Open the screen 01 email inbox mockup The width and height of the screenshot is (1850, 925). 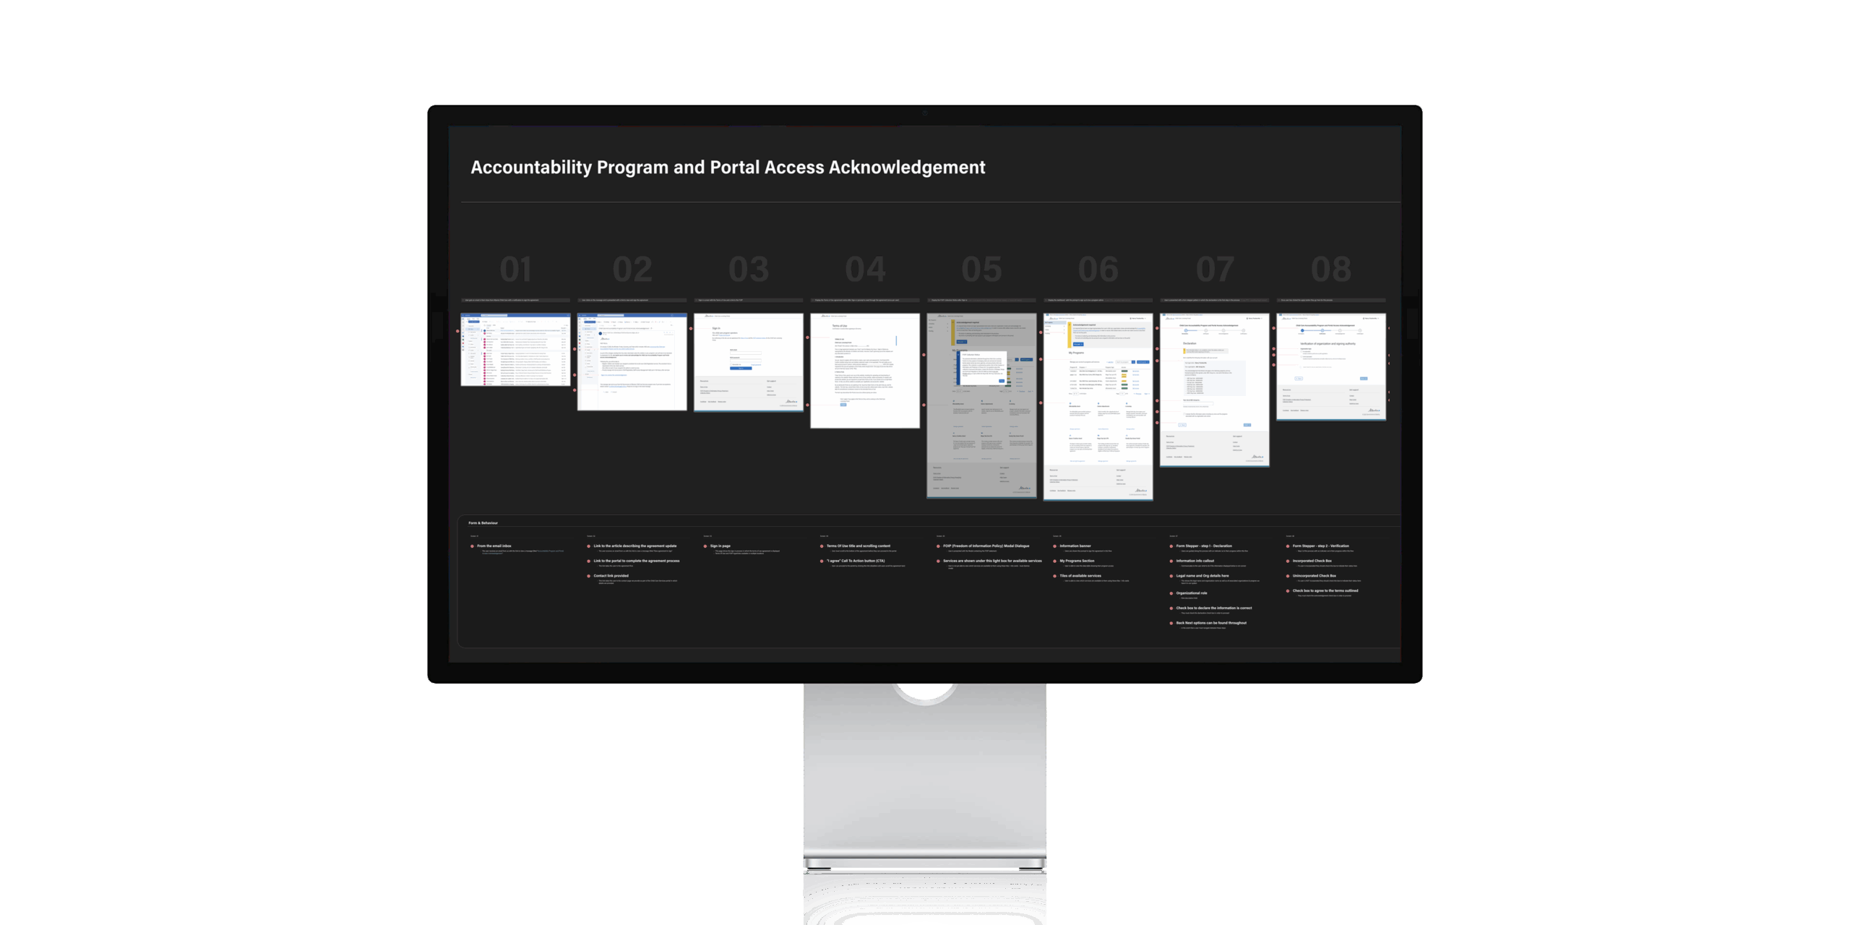click(515, 350)
